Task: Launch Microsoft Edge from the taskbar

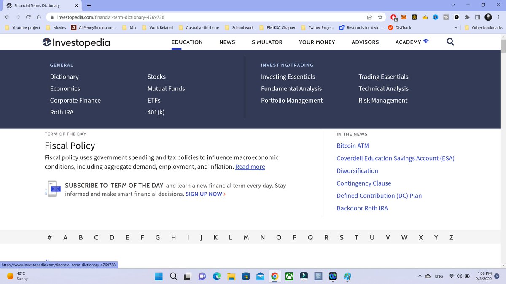Action: click(x=217, y=276)
